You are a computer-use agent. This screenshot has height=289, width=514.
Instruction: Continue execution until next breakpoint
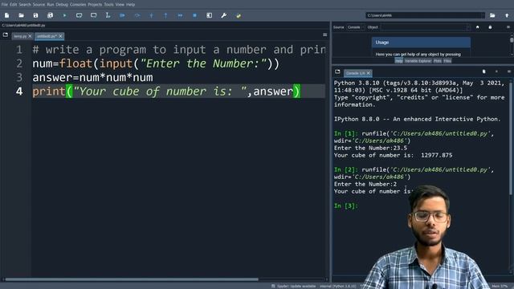[x=180, y=15]
